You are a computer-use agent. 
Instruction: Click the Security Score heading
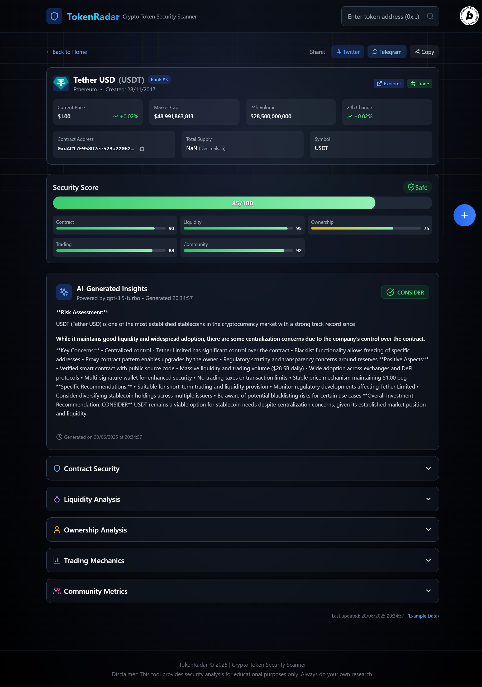click(76, 188)
